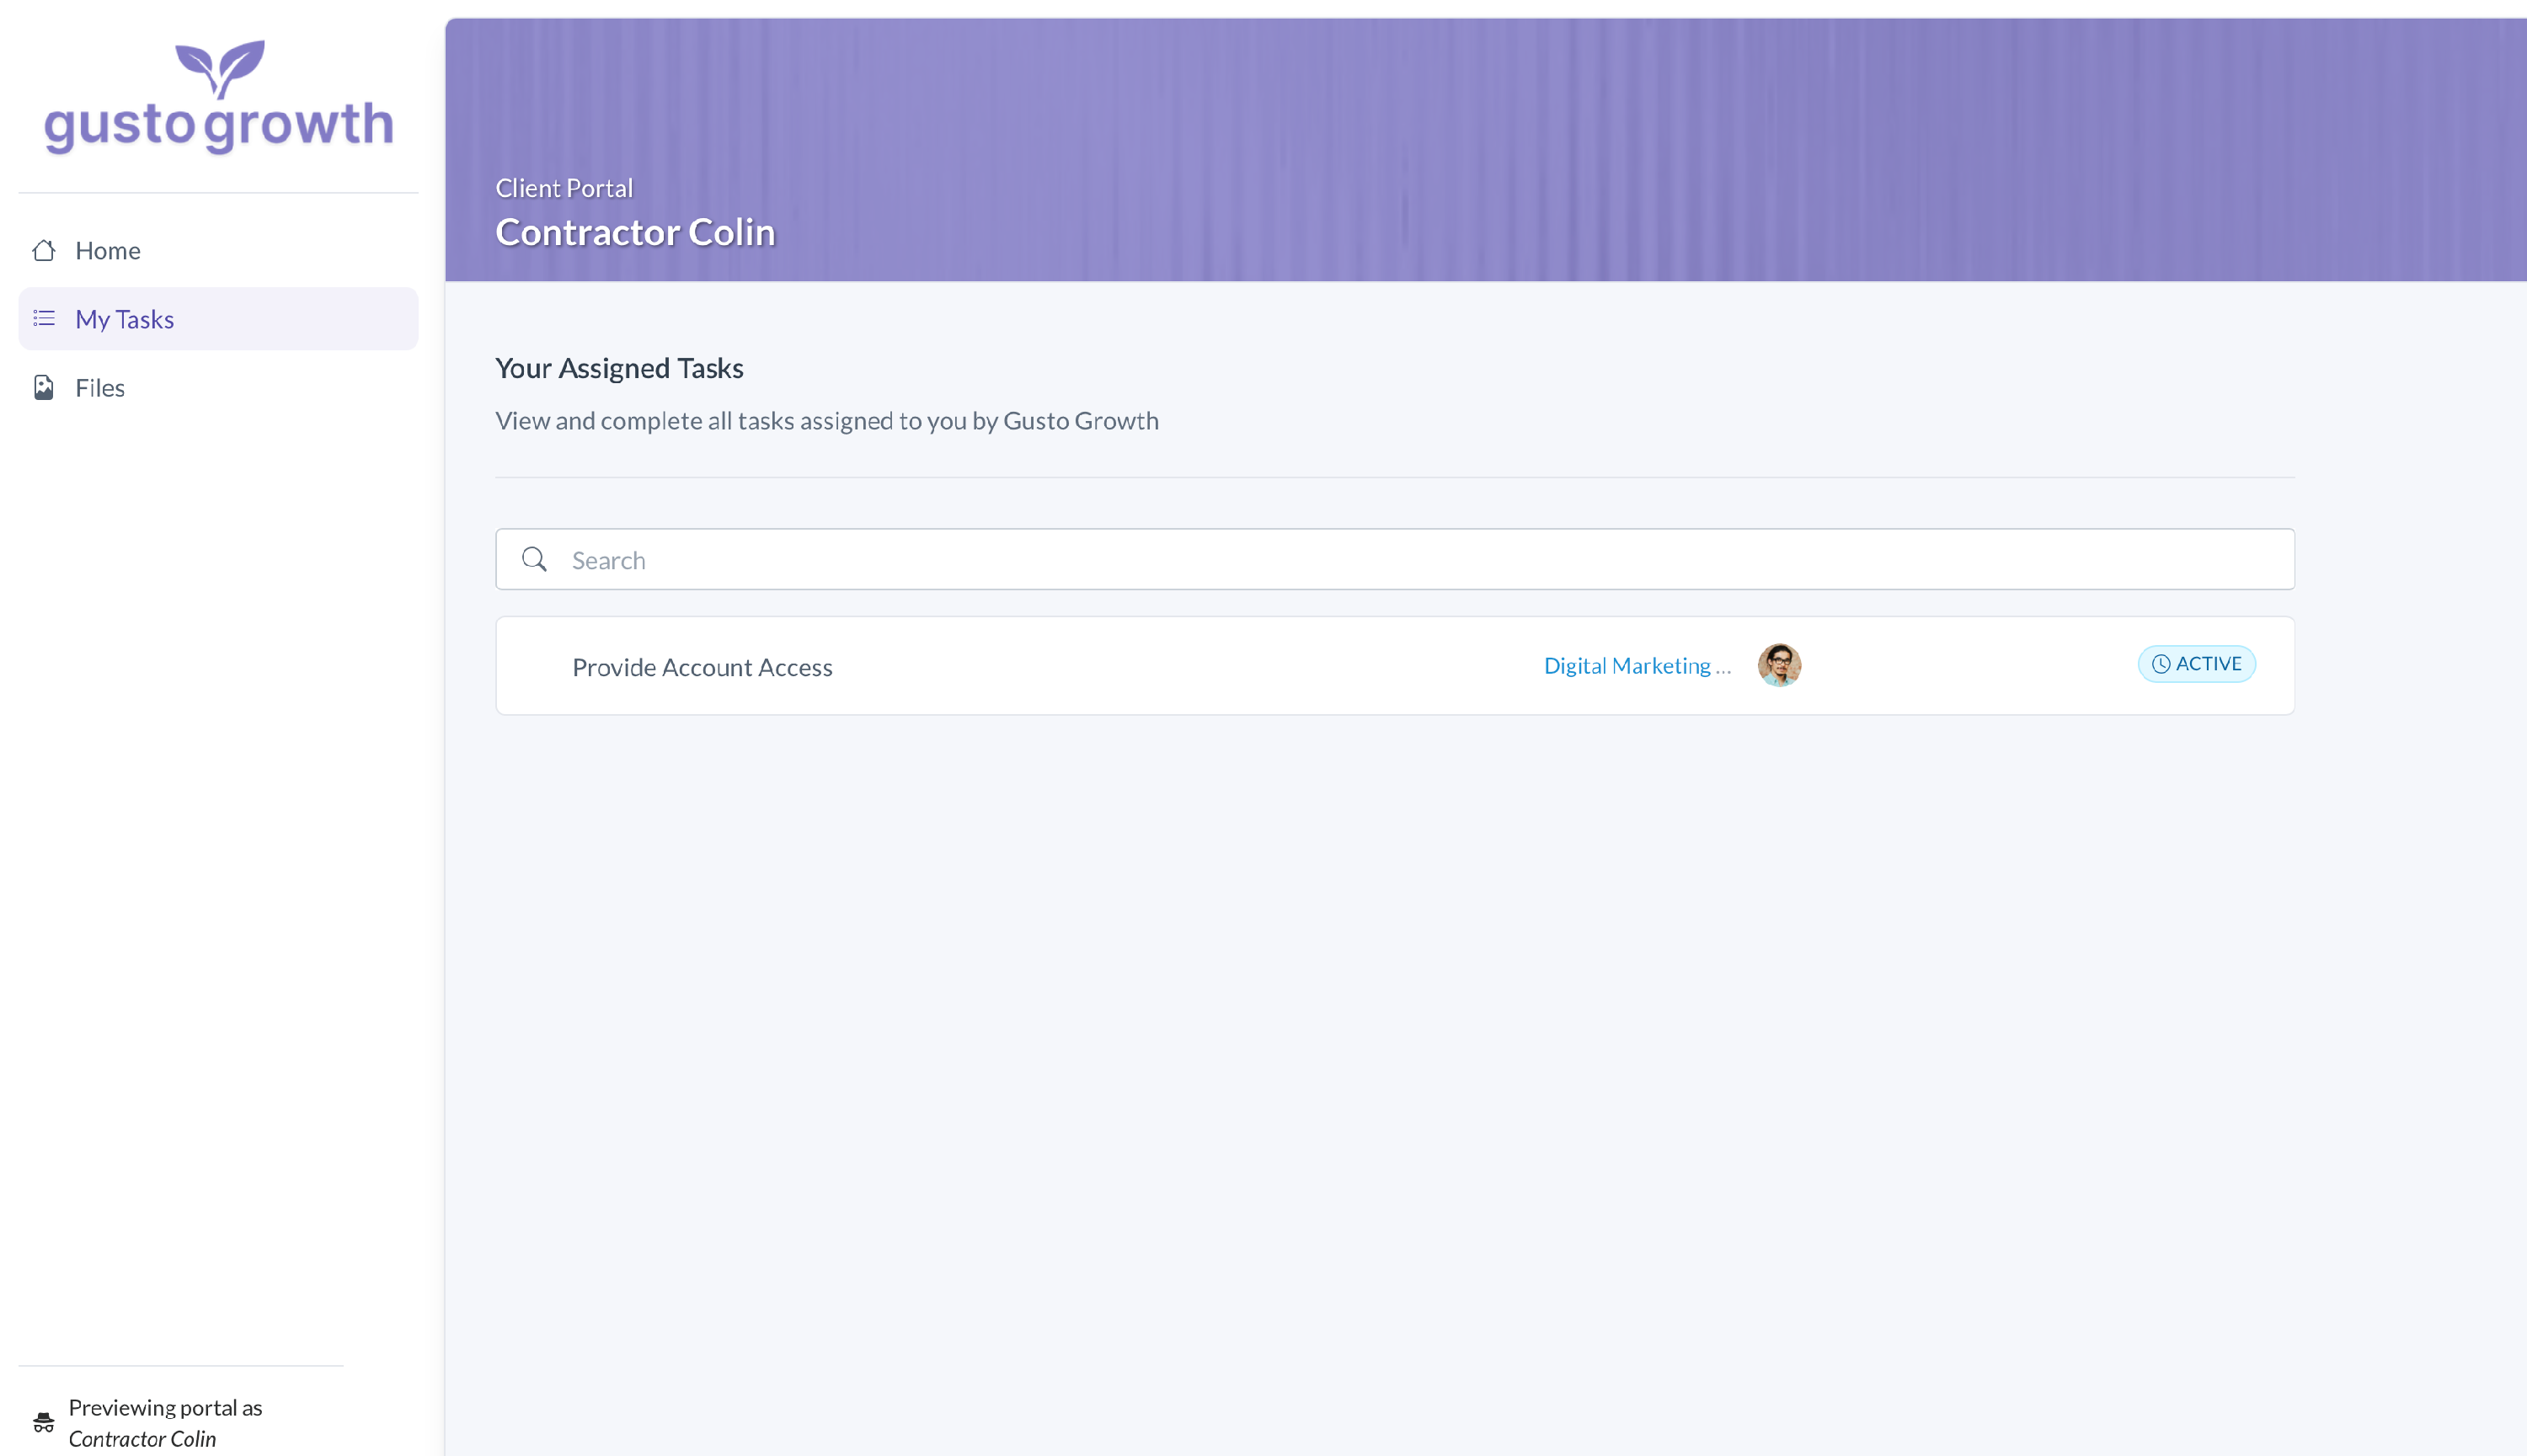Click the Home house icon
The width and height of the screenshot is (2527, 1456).
pos(44,250)
